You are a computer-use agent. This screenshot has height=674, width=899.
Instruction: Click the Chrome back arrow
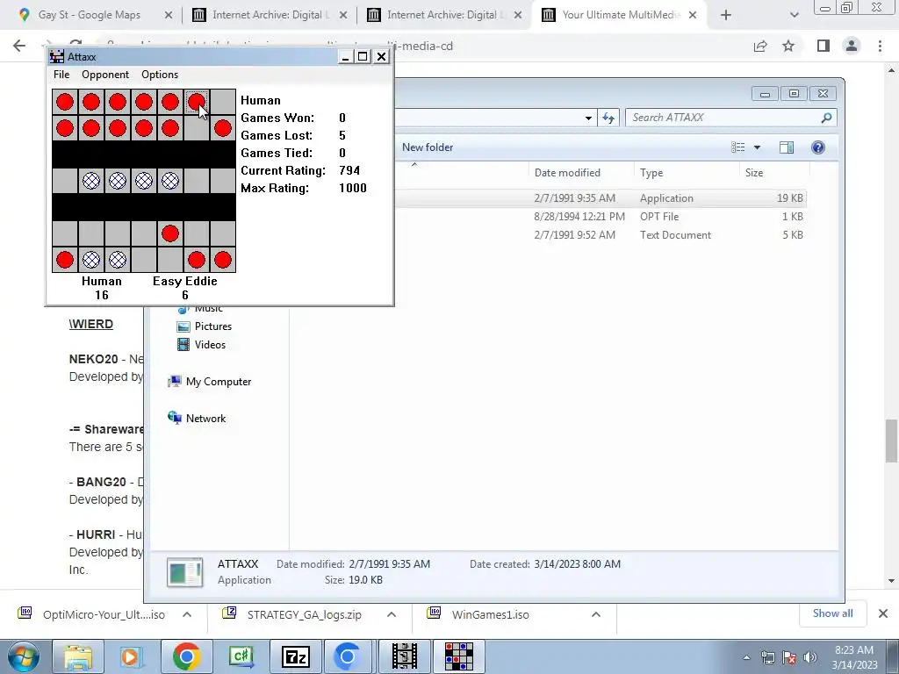[x=19, y=46]
